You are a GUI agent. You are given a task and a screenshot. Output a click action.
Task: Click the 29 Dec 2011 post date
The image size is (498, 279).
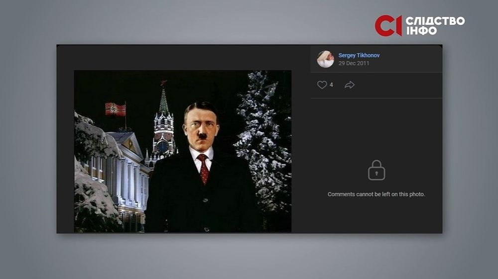pyautogui.click(x=354, y=64)
